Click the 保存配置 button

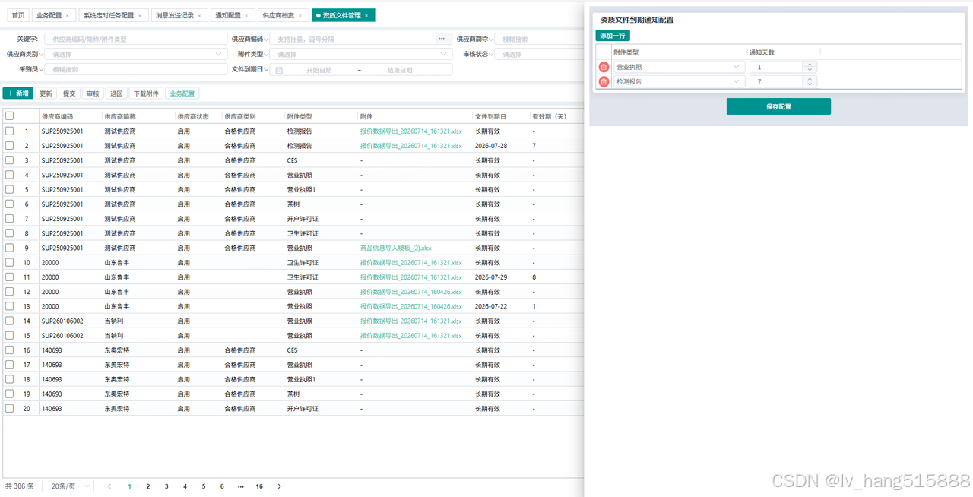point(778,106)
